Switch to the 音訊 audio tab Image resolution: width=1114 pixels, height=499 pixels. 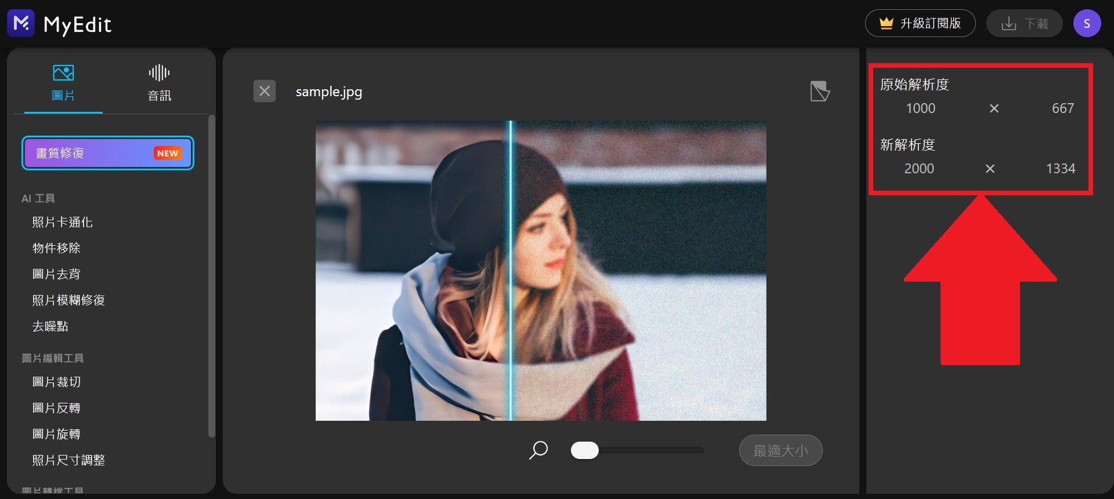coord(159,83)
